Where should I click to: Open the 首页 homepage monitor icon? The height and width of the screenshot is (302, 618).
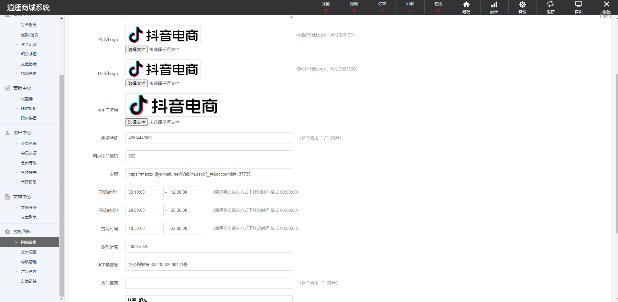[x=579, y=7]
